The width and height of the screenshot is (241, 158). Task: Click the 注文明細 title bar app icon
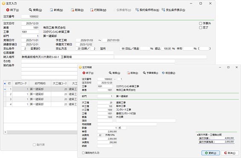point(80,67)
